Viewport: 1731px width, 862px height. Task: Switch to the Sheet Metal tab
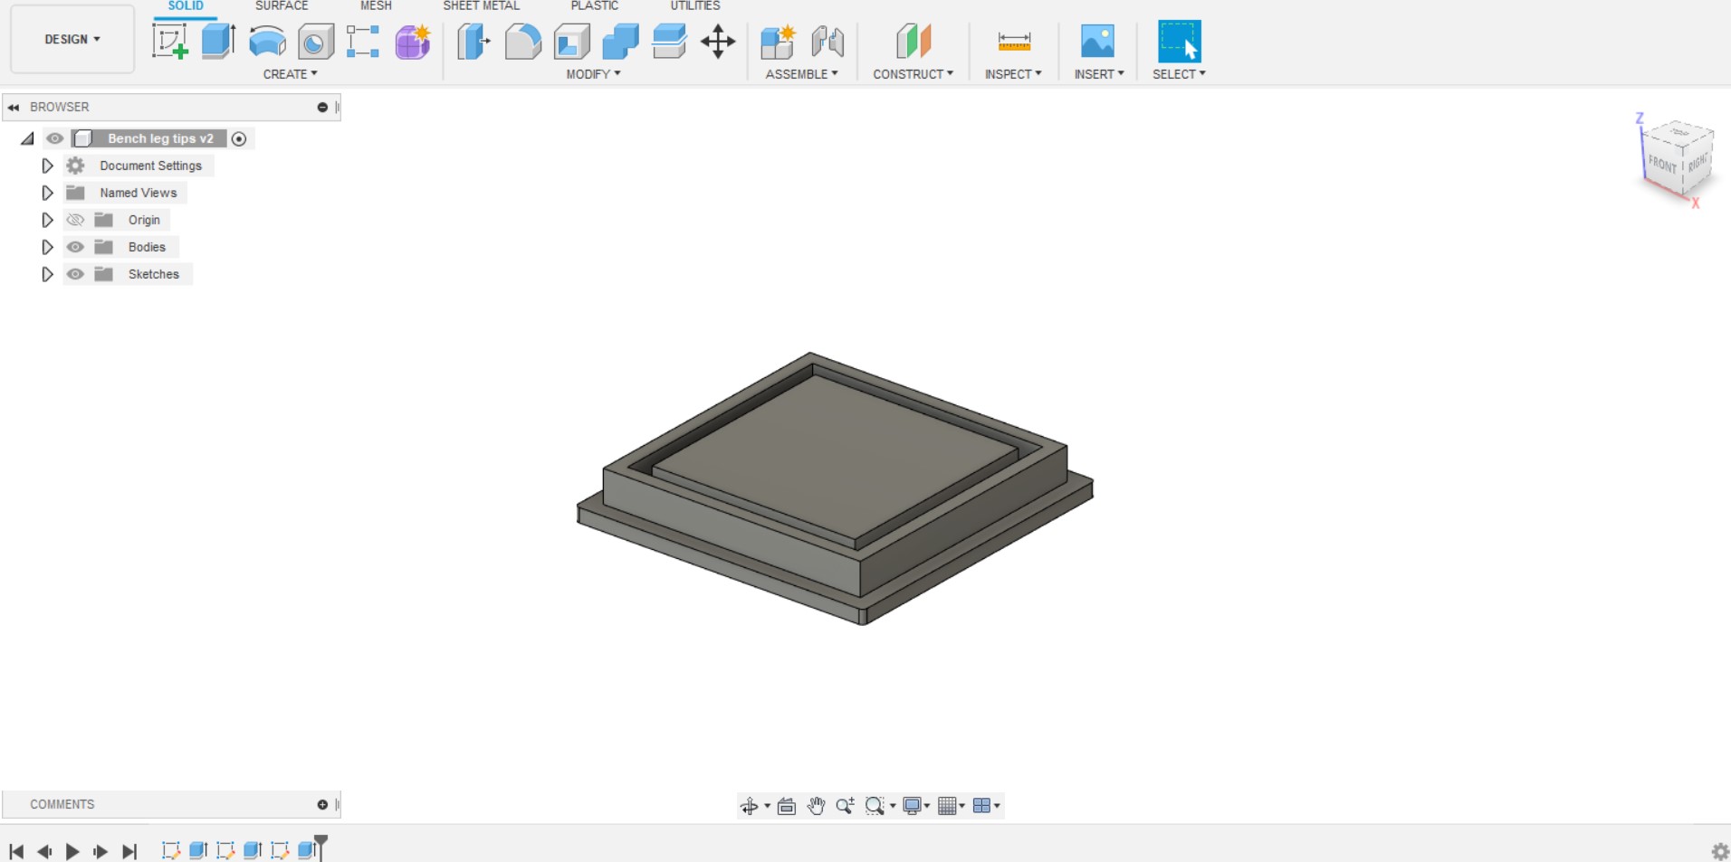[481, 6]
